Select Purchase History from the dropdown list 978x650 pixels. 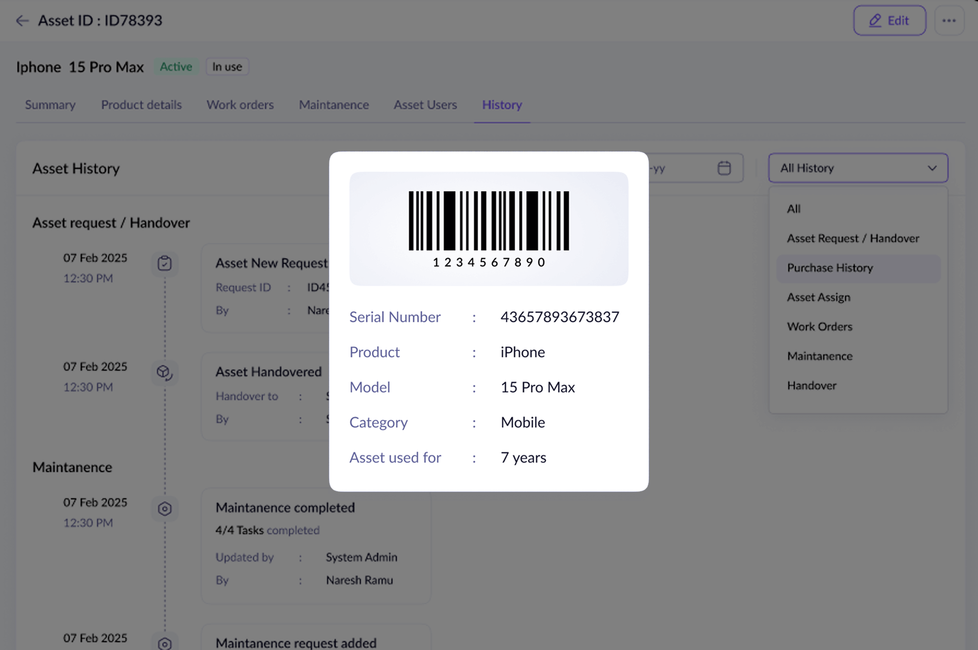tap(830, 268)
